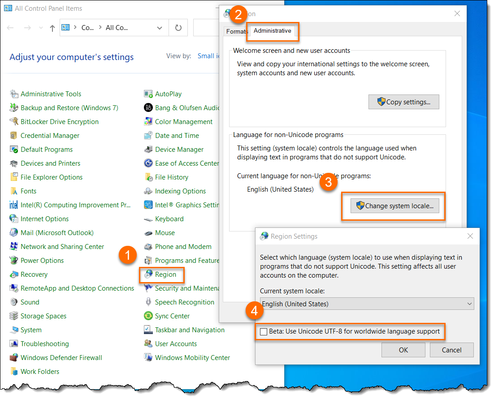Click the Copy settings button
The image size is (494, 403).
403,102
